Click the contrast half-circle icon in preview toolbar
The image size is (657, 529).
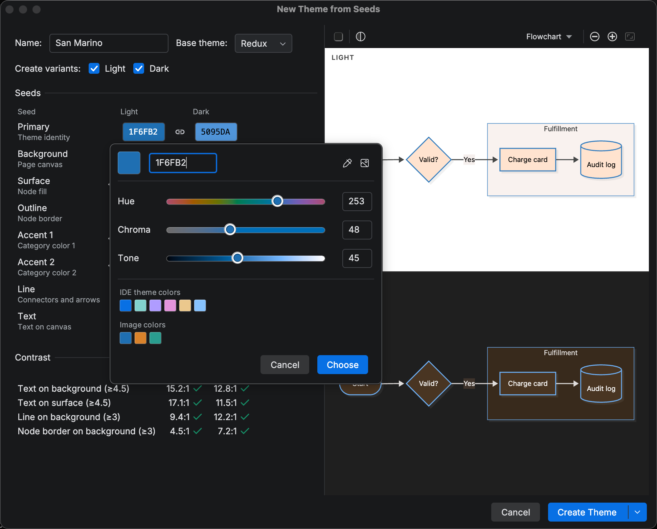point(361,37)
